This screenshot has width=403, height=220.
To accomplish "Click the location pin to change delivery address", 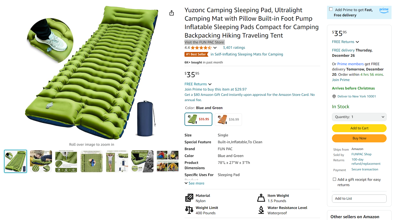I will (x=334, y=96).
